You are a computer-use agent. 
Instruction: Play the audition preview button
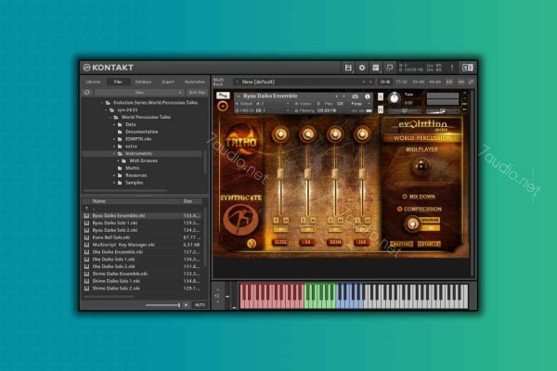point(187,305)
